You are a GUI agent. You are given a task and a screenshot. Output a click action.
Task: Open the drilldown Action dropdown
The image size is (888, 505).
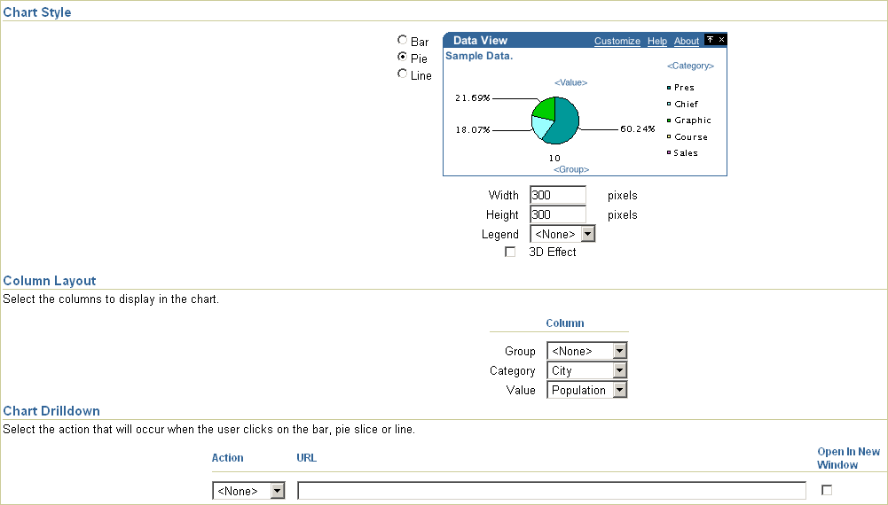point(248,490)
